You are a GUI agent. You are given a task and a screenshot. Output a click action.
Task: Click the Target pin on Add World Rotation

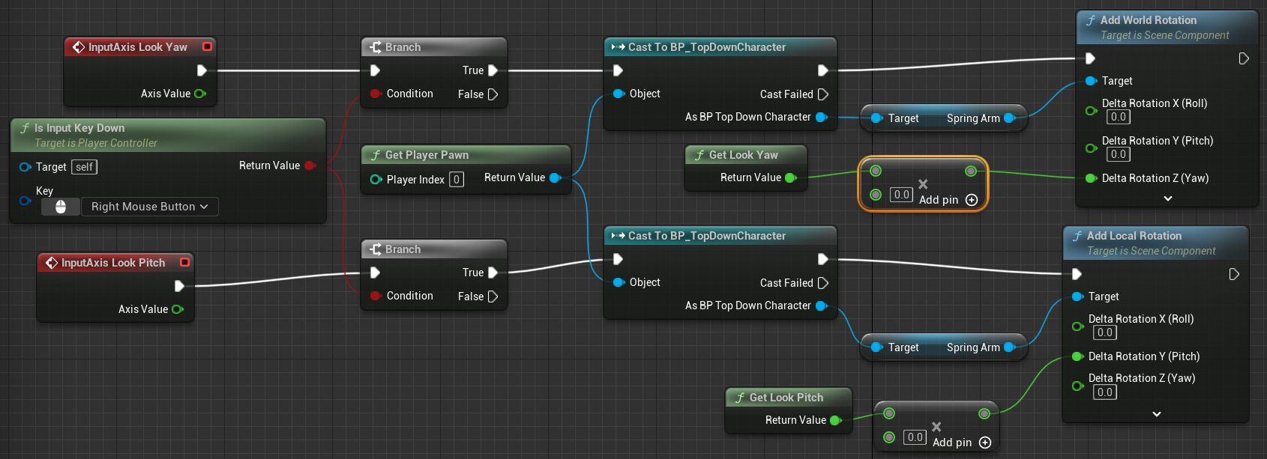click(x=1092, y=81)
